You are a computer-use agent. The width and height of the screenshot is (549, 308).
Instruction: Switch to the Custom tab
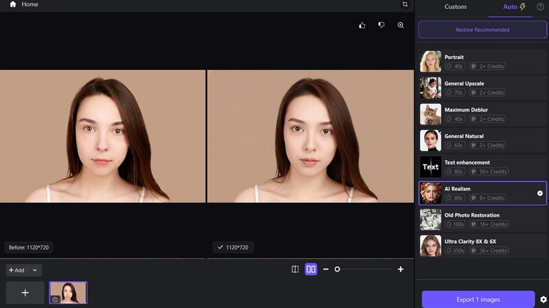(455, 7)
